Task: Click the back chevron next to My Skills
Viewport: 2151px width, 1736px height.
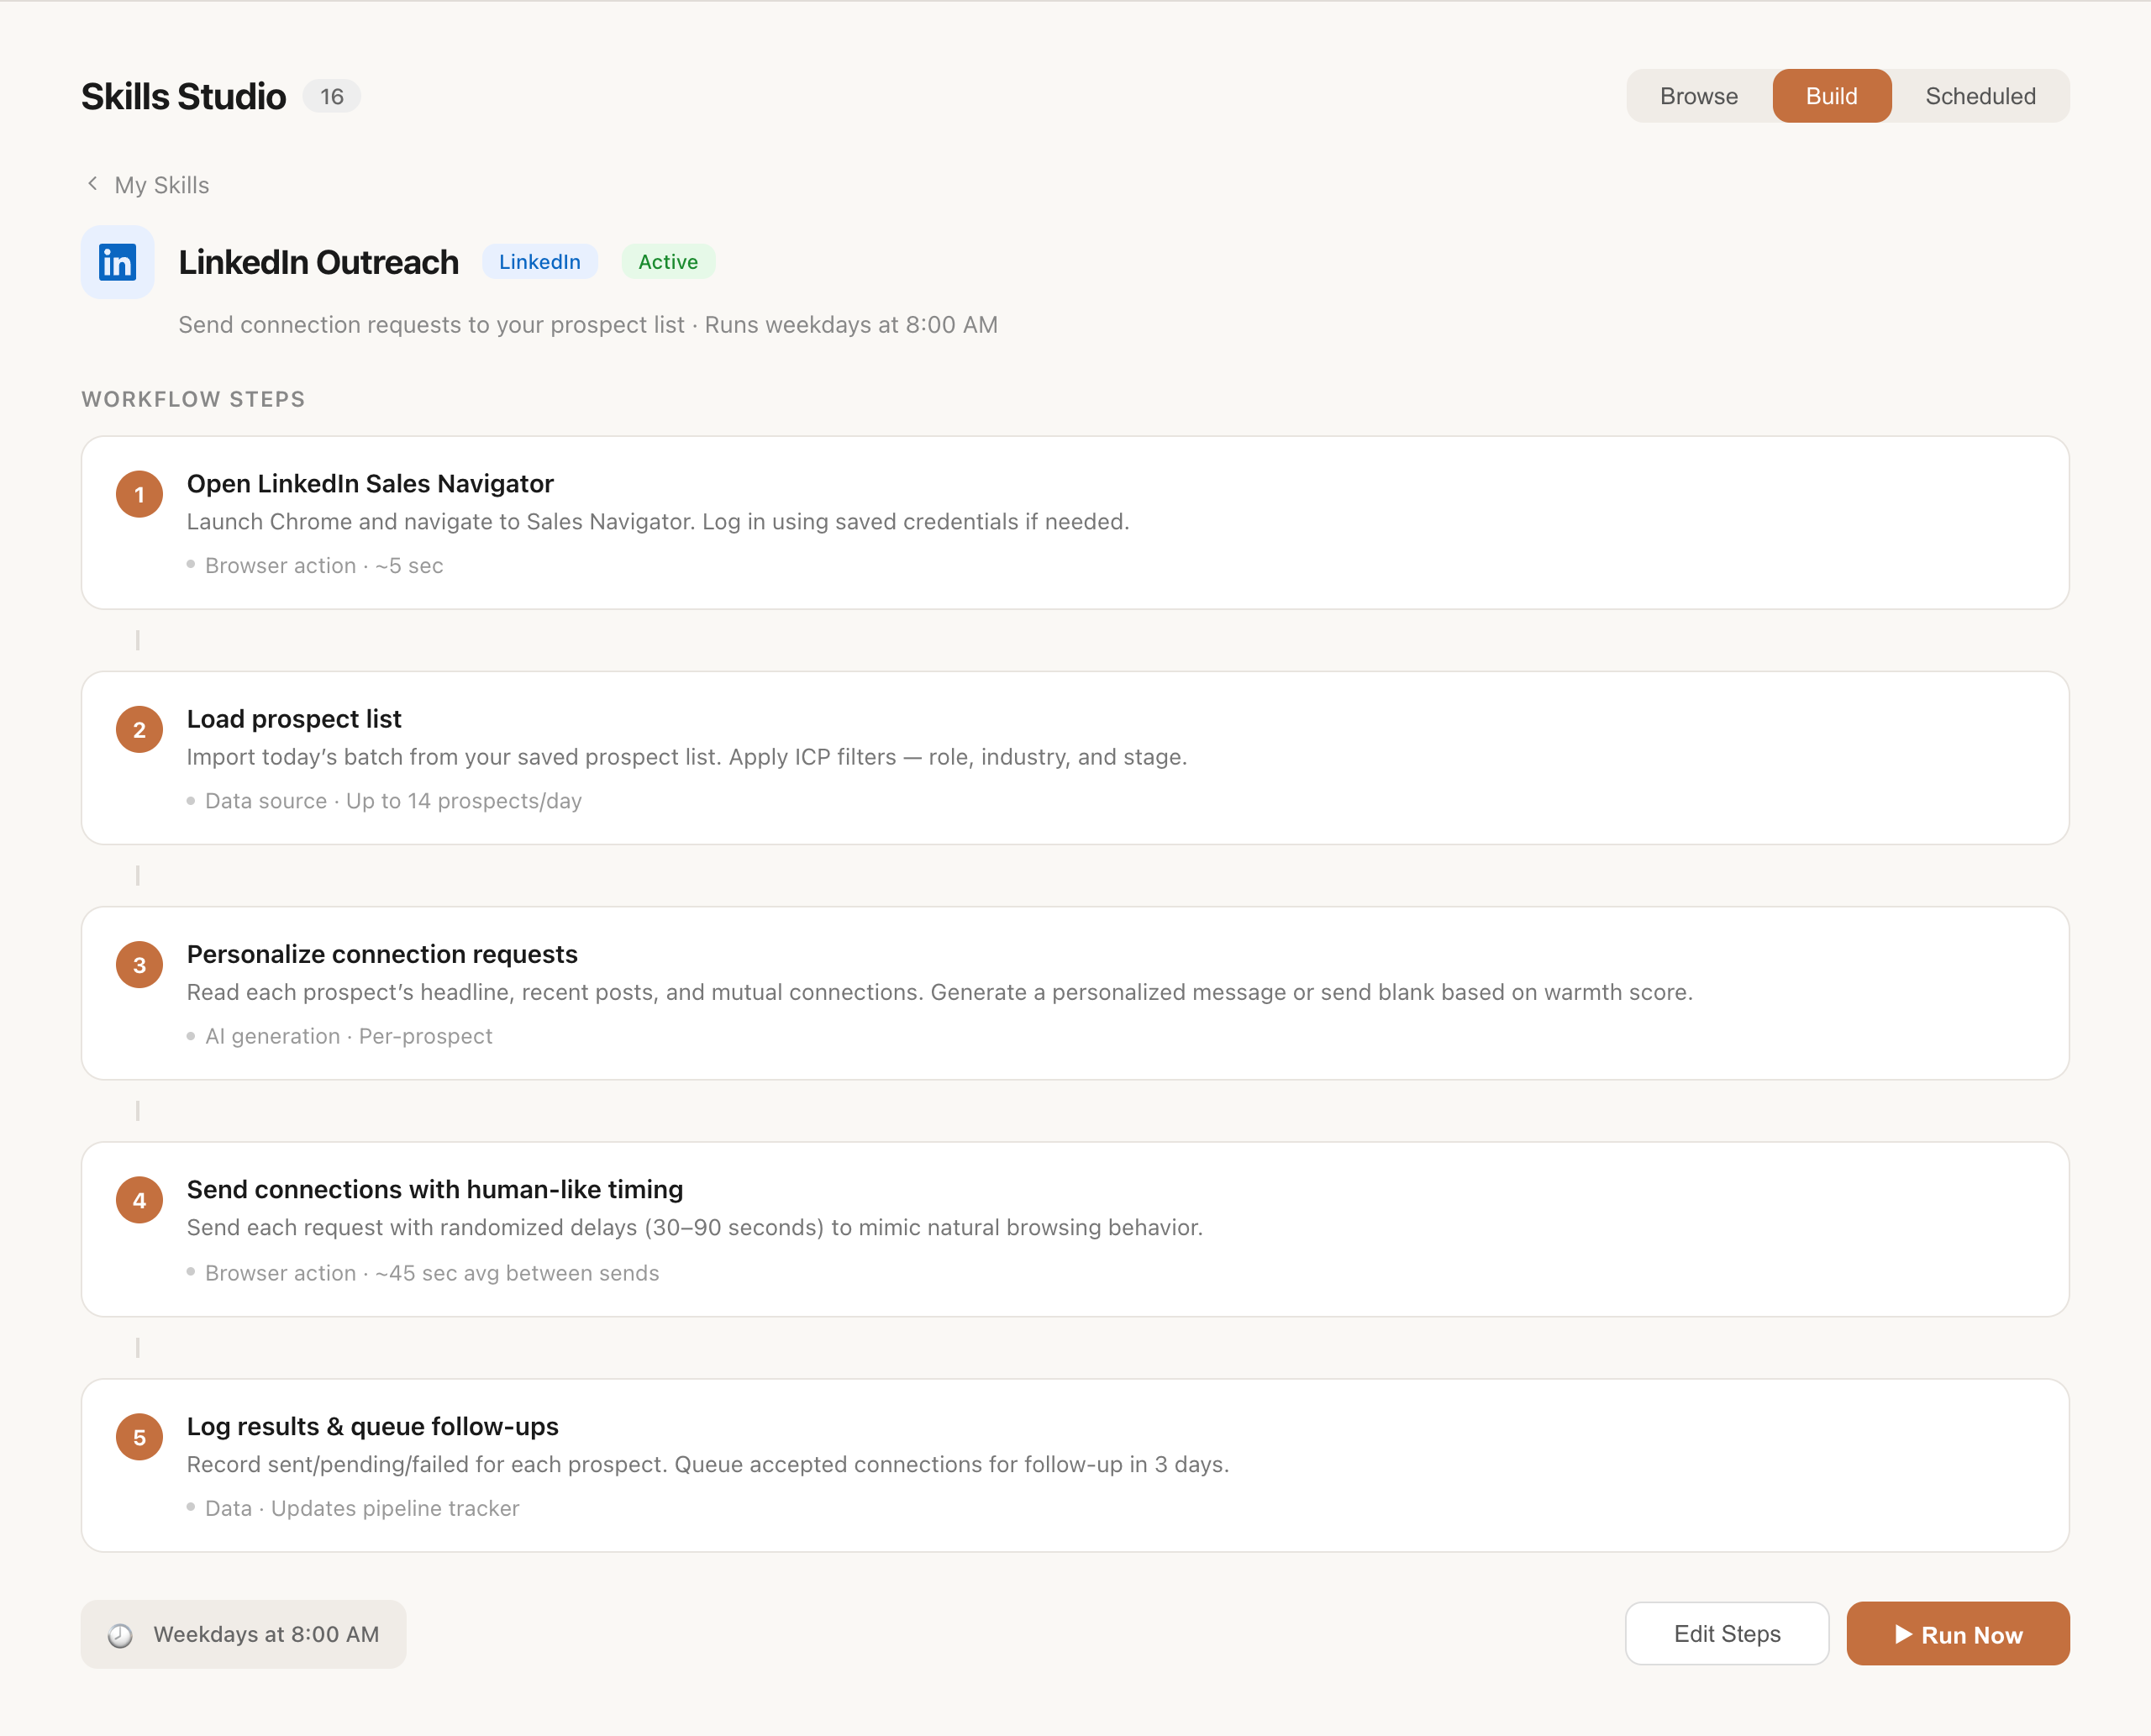Action: pos(92,183)
